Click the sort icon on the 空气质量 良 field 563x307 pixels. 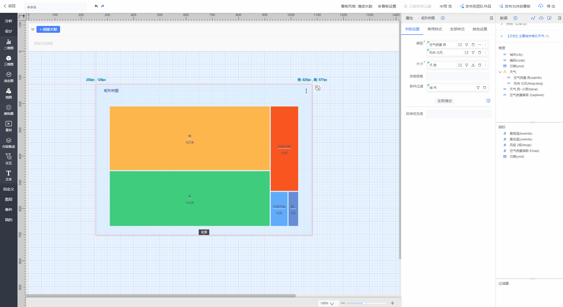(460, 45)
